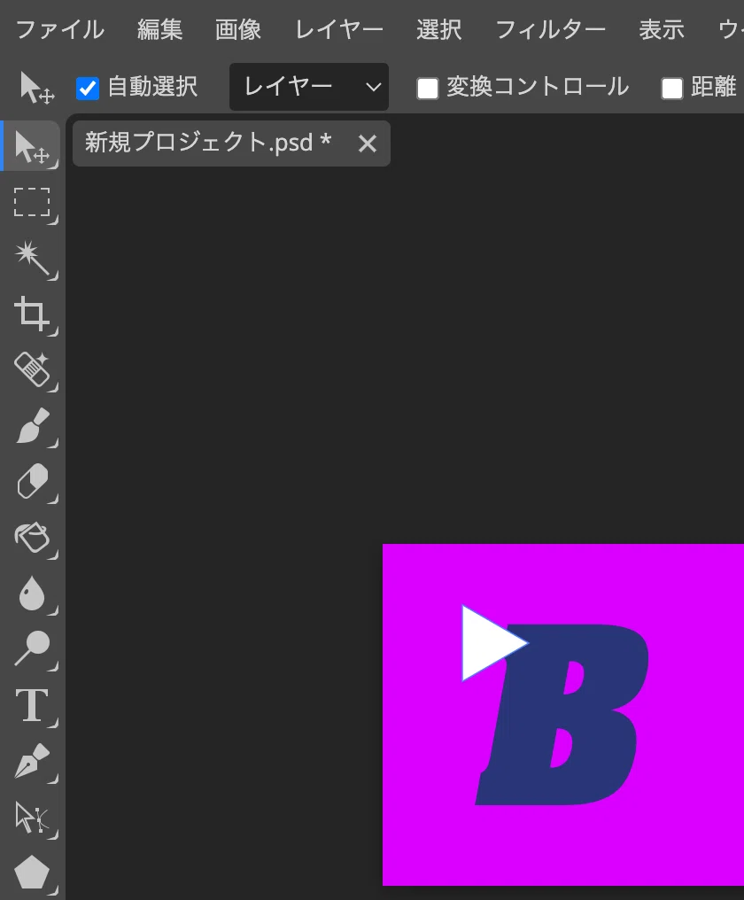Select the Magic Wand tool

point(32,259)
